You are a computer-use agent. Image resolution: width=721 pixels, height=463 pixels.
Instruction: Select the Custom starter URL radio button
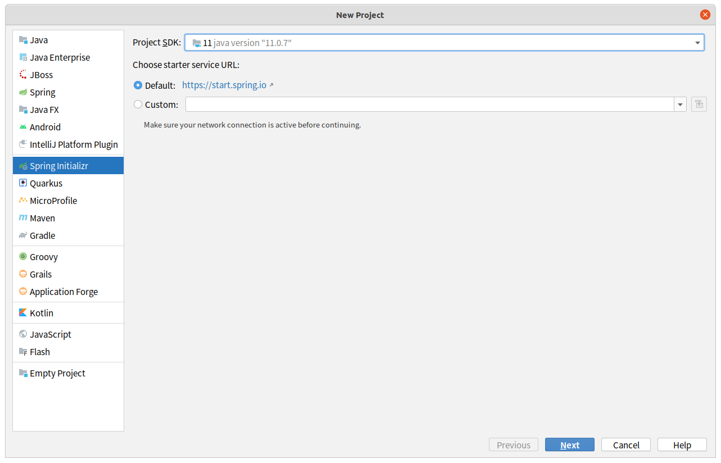pyautogui.click(x=138, y=105)
